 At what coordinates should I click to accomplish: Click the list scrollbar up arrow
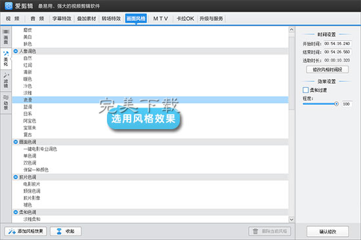(x=291, y=30)
